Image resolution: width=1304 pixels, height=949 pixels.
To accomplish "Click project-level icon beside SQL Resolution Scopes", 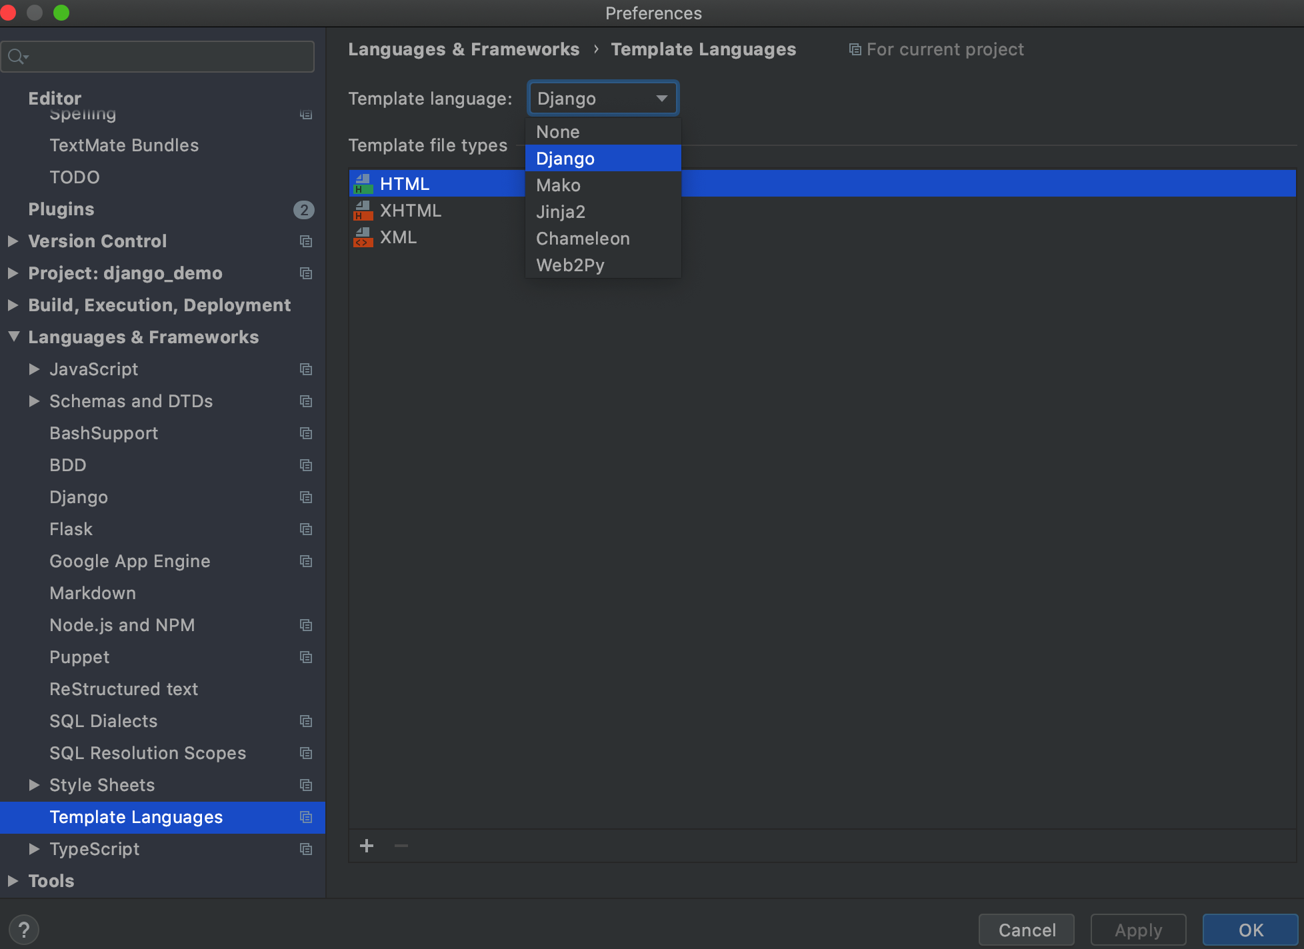I will tap(306, 753).
